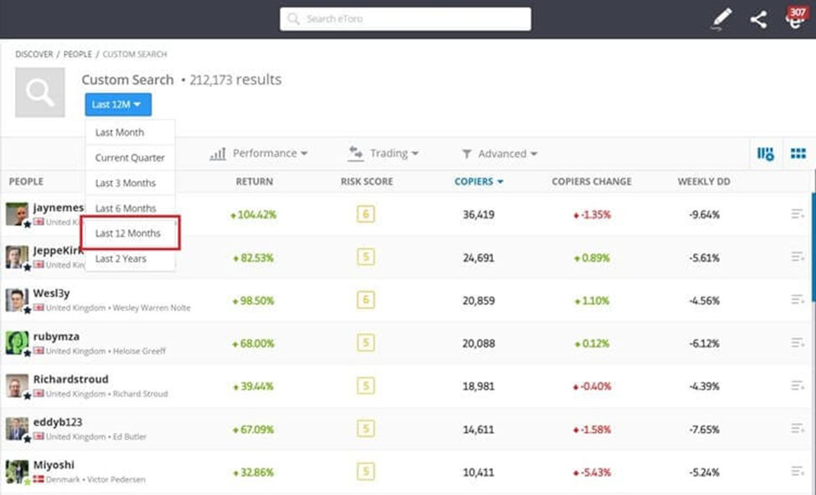Select Last 2 Years option
This screenshot has height=495, width=816.
point(130,258)
